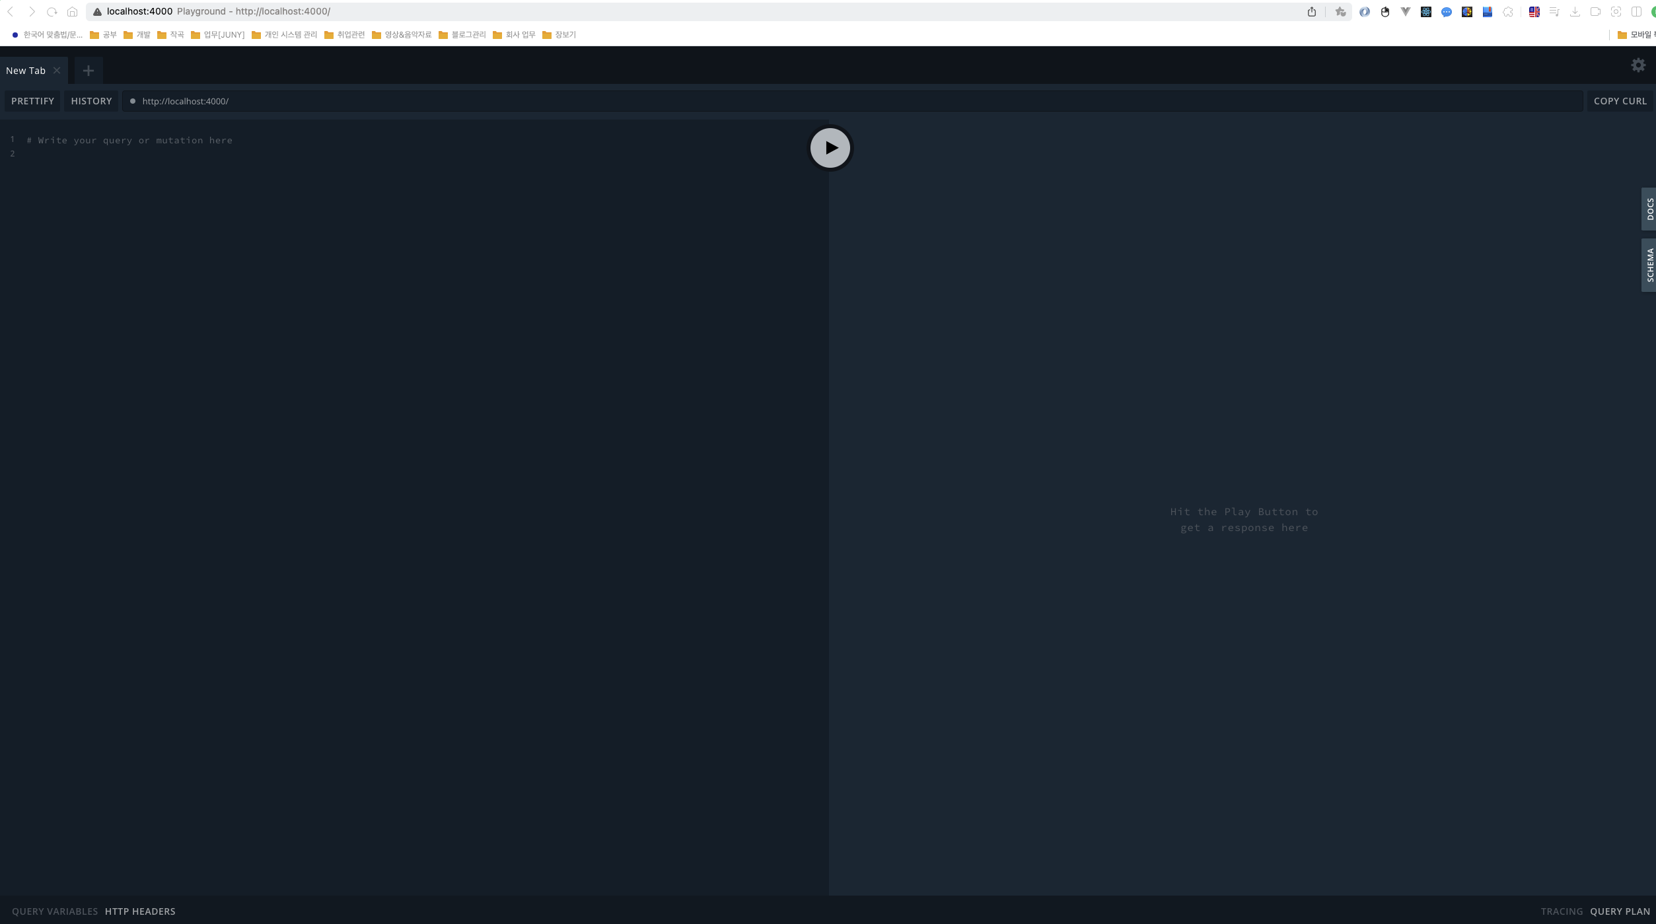Expand the QUERY VARIABLES pane

click(55, 911)
